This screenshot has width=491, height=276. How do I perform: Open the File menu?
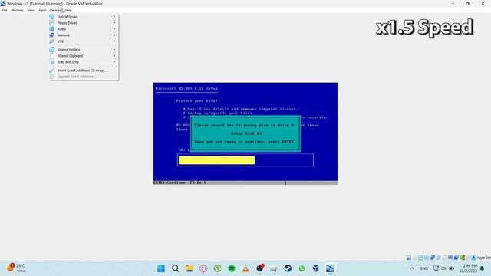coord(5,10)
